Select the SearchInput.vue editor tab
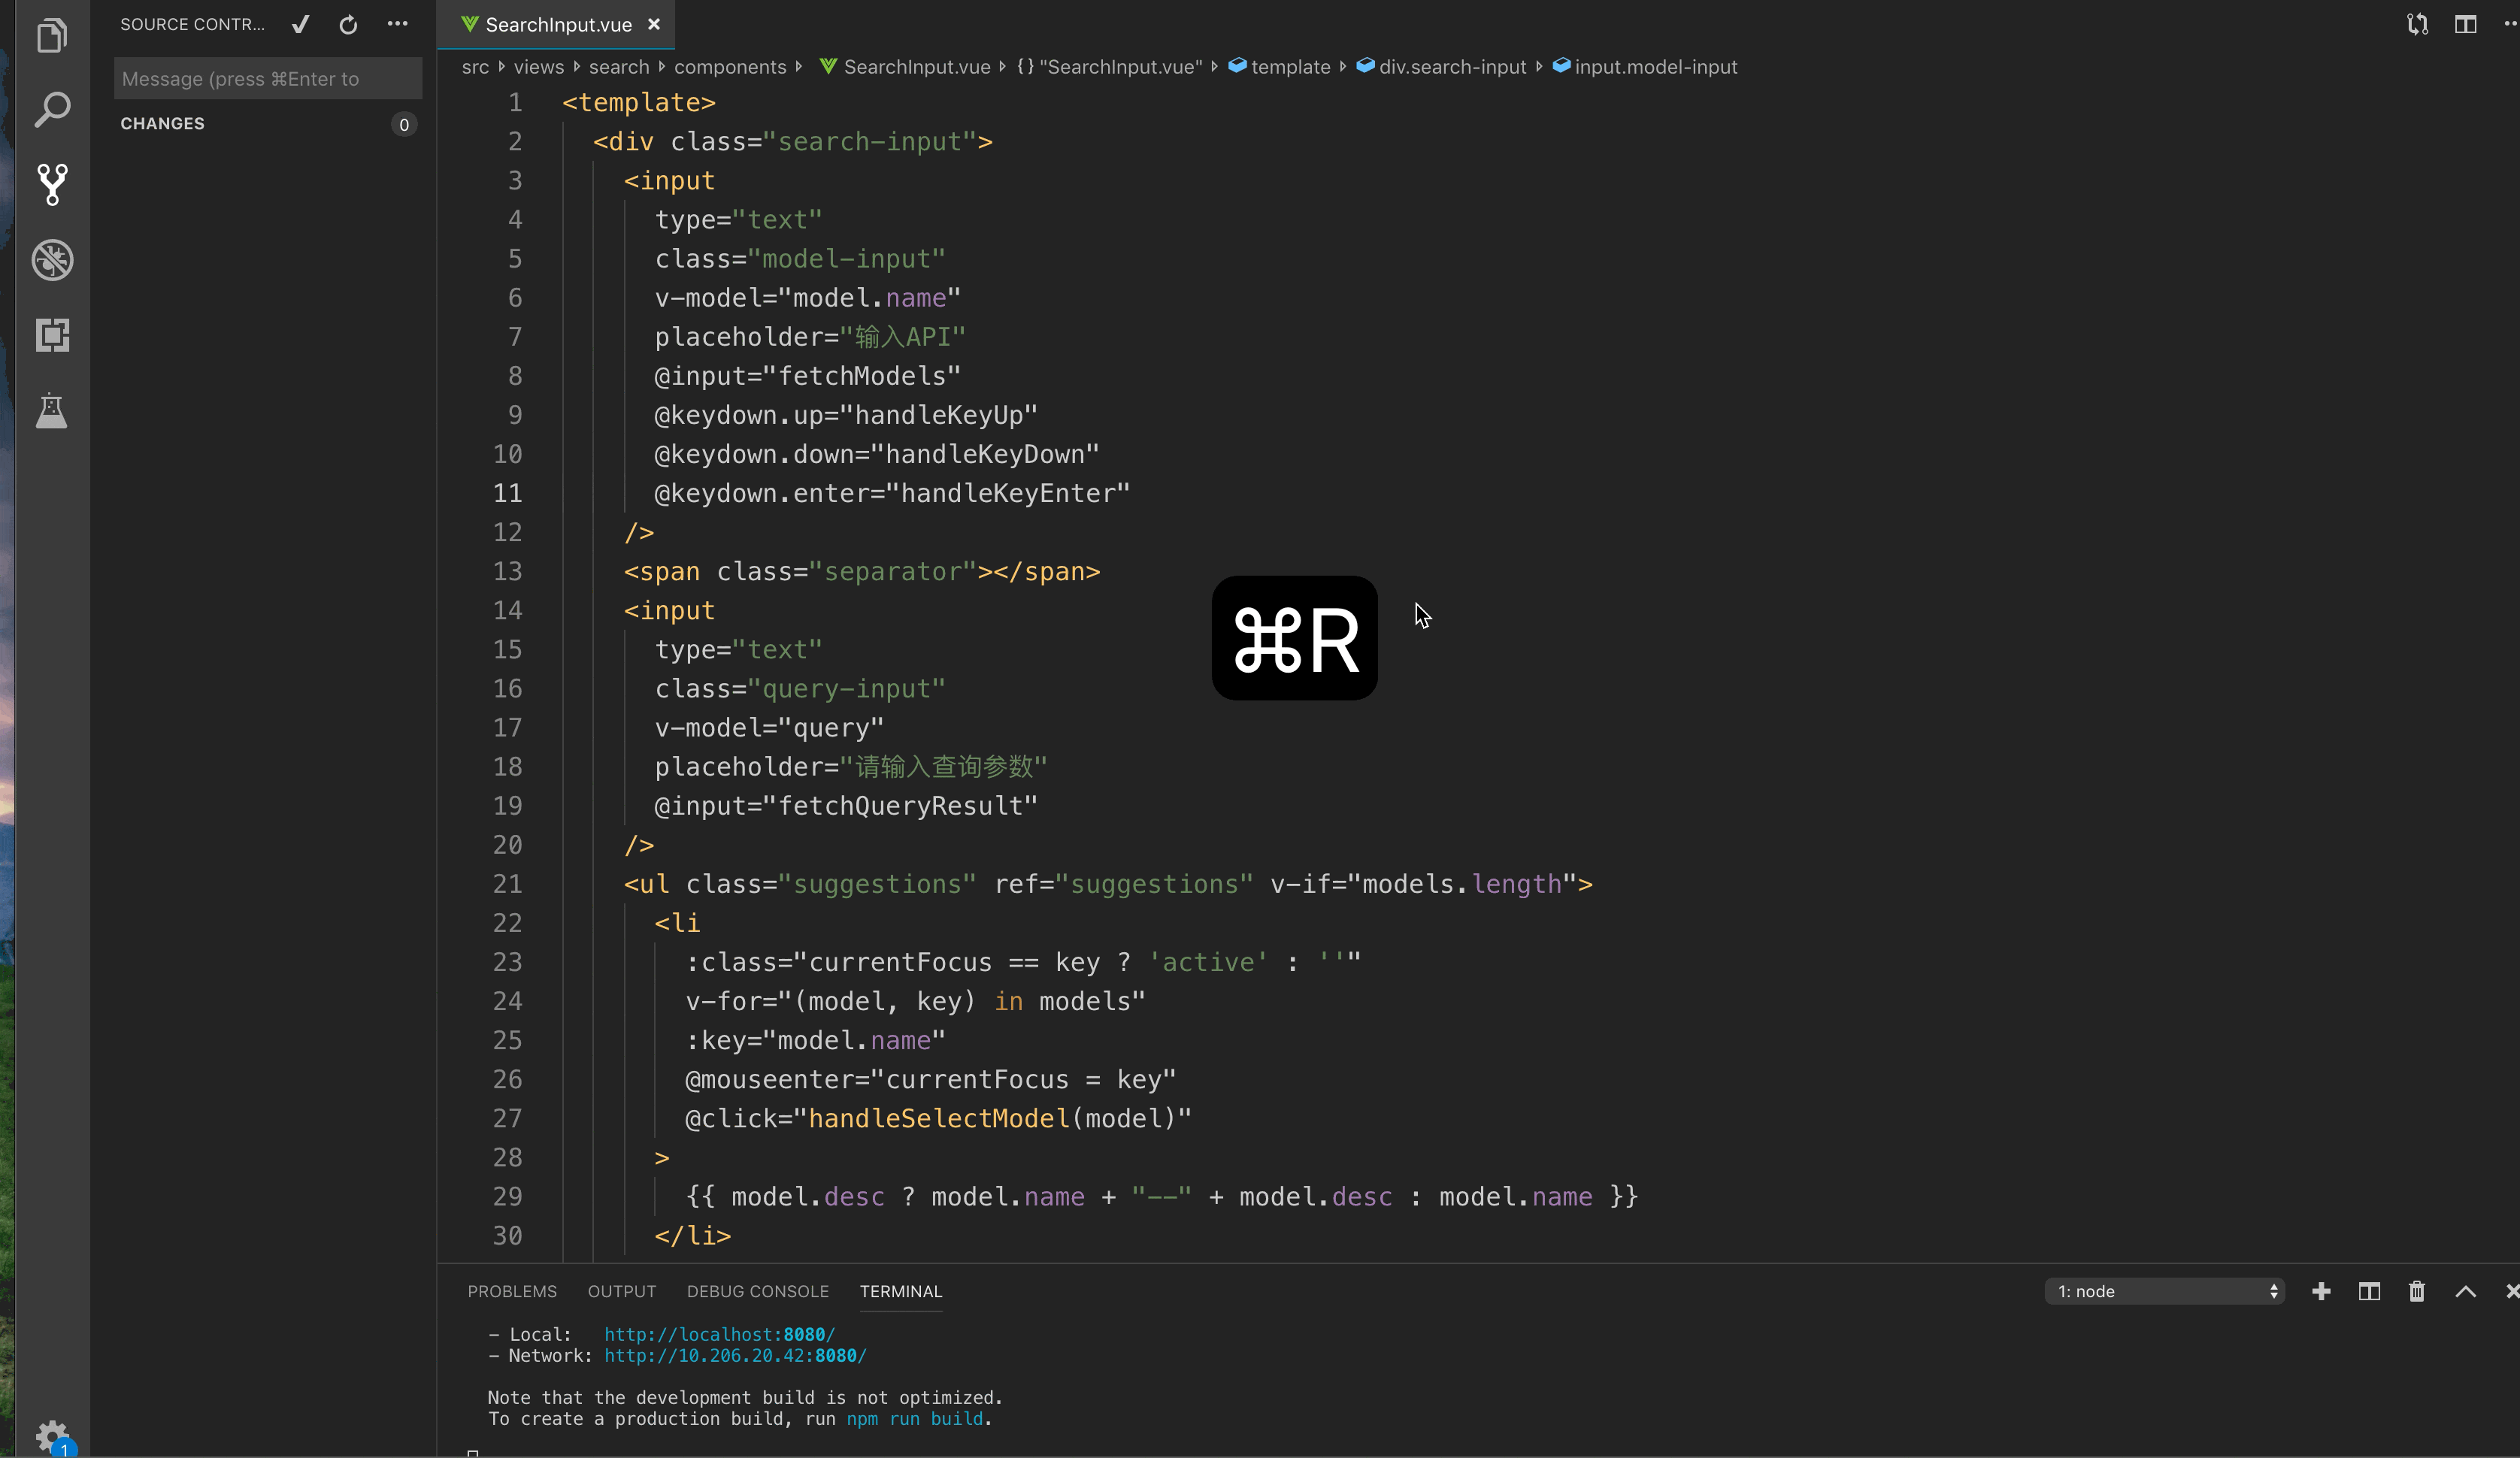The height and width of the screenshot is (1458, 2520). tap(557, 25)
